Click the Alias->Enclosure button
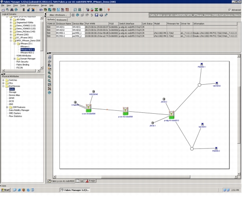This screenshot has width=242, height=197. click(x=58, y=15)
